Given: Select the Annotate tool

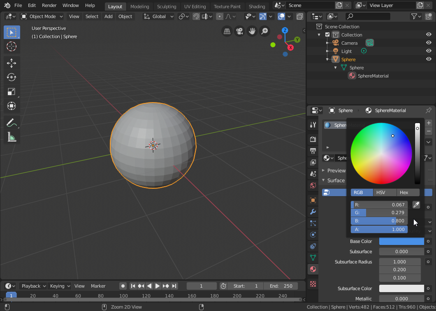Looking at the screenshot, I should (12, 123).
